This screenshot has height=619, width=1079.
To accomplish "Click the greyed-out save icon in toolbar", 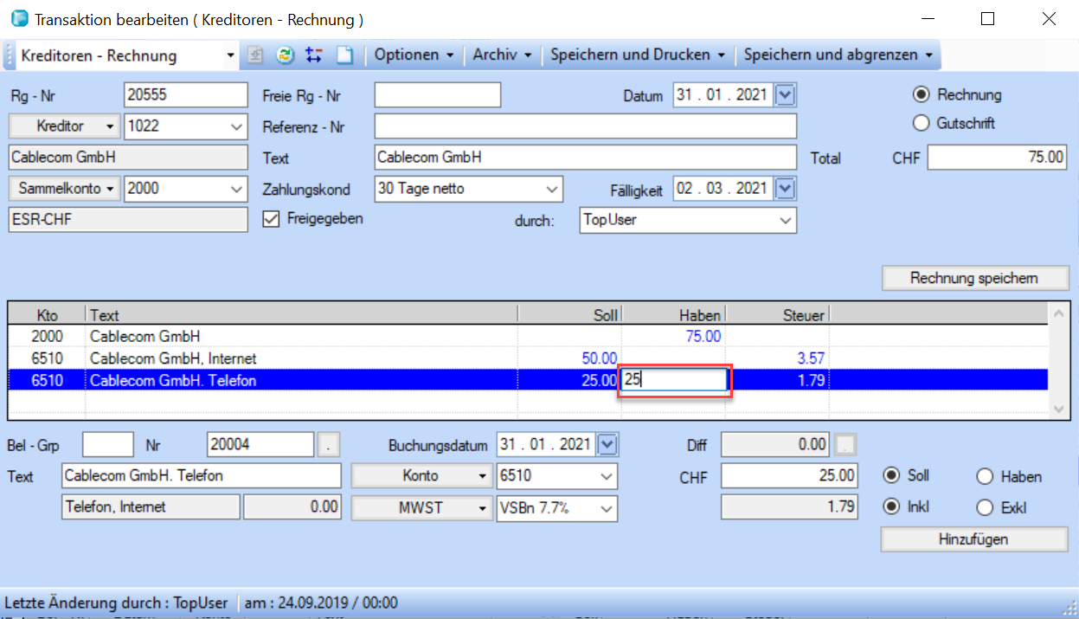I will click(255, 55).
